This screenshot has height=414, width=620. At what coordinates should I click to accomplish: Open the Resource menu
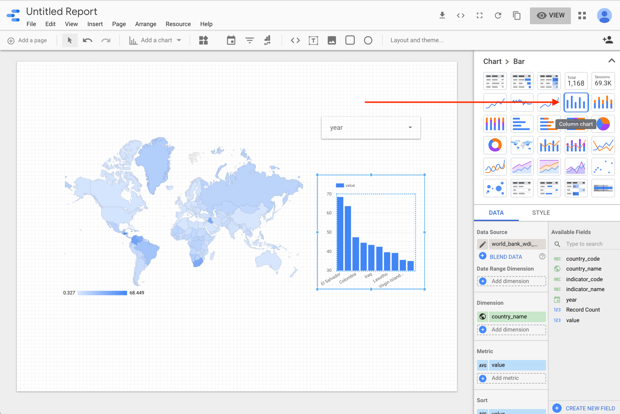(178, 24)
